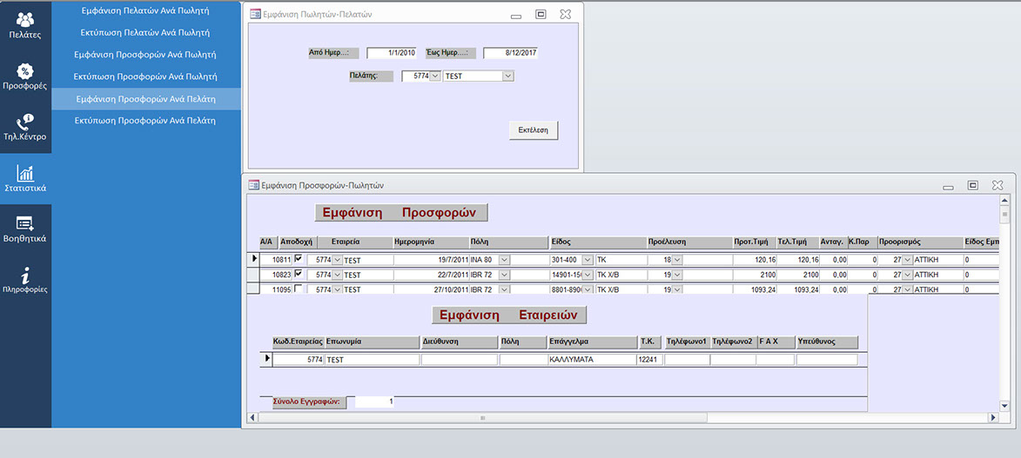Open the Προσφορές sidebar section
This screenshot has height=458, width=1021.
(x=25, y=76)
